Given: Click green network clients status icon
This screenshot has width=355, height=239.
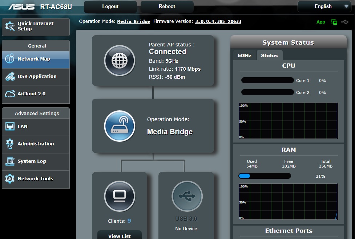Looking at the screenshot, I should [x=334, y=22].
